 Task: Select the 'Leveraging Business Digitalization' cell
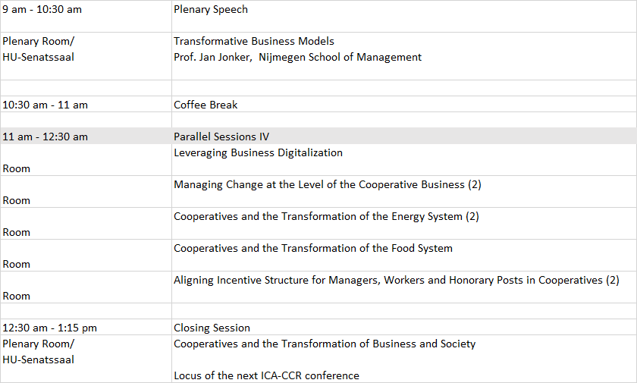(x=258, y=153)
